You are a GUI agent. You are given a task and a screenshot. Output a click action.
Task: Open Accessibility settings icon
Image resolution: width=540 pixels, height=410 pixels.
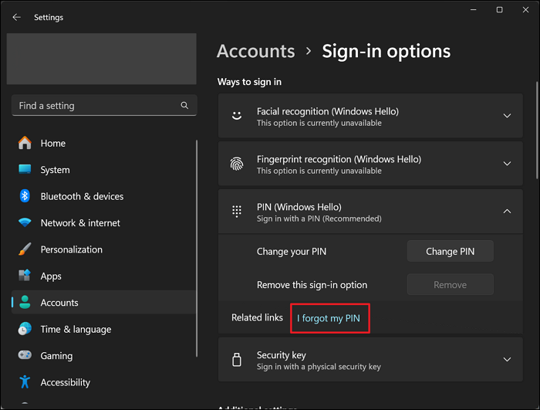pos(25,382)
